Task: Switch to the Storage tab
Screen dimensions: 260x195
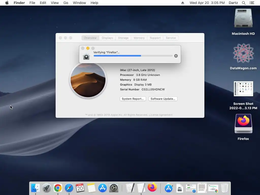Action: click(123, 38)
